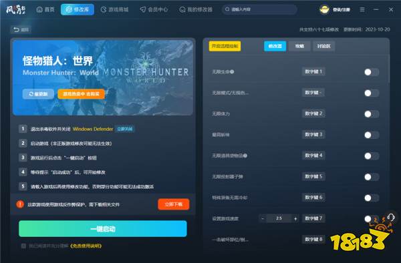Click 立即关闭 link beside Windows Defender
401x263 pixels.
[x=124, y=129]
